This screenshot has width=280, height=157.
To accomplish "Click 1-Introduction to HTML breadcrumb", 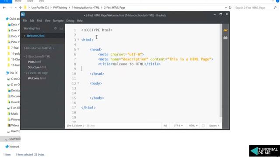I will pos(86,8).
